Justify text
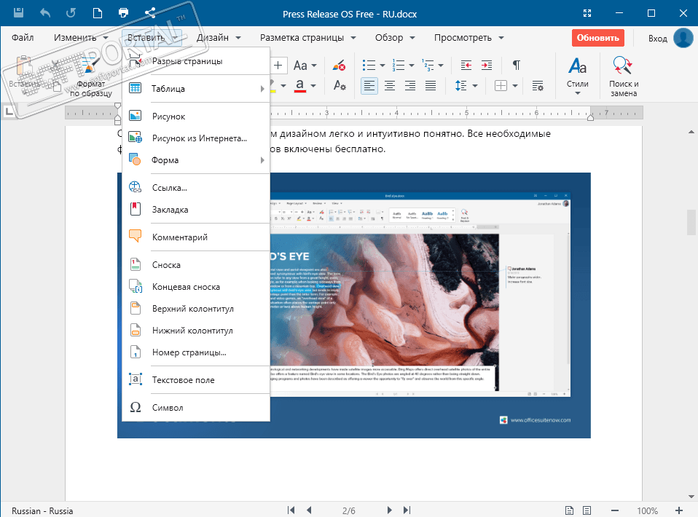The image size is (698, 517). (431, 85)
